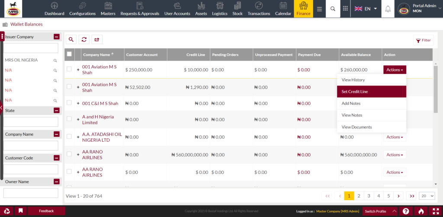
Task: Select View History menu item
Action: 372,80
